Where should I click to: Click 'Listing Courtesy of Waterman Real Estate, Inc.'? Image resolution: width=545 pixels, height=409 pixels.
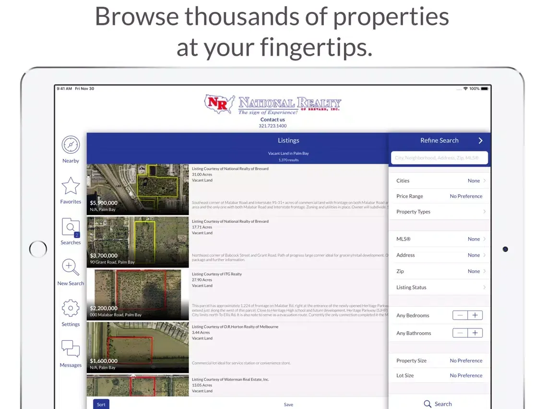[230, 379]
